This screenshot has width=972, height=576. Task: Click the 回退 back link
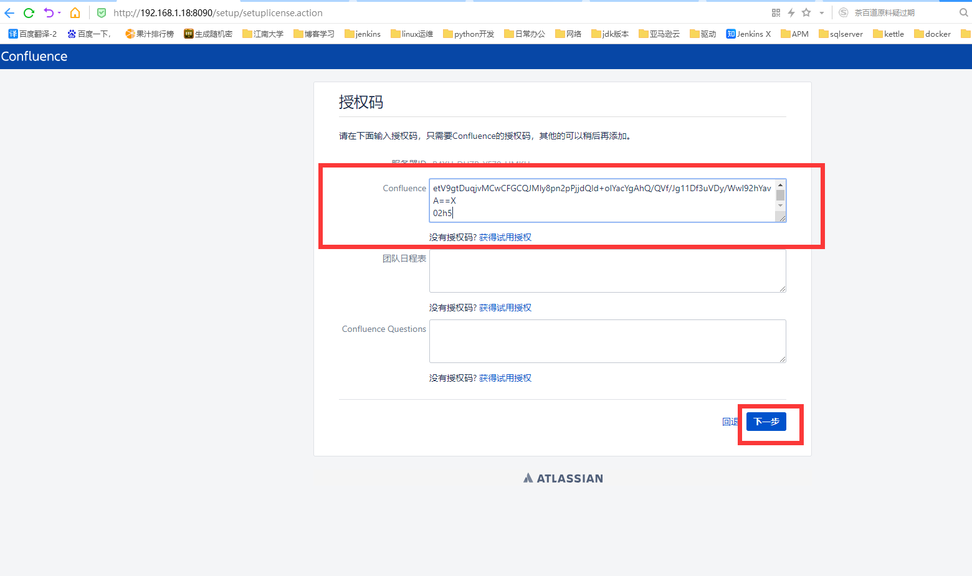pyautogui.click(x=730, y=422)
